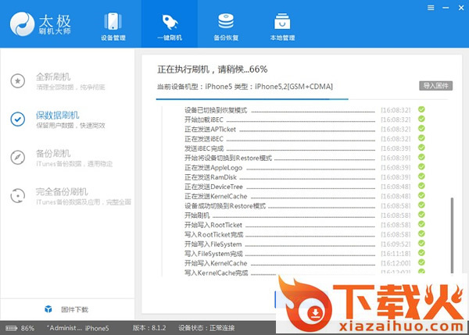Open the 设备管理 device management tab
469x335 pixels.
tap(115, 25)
